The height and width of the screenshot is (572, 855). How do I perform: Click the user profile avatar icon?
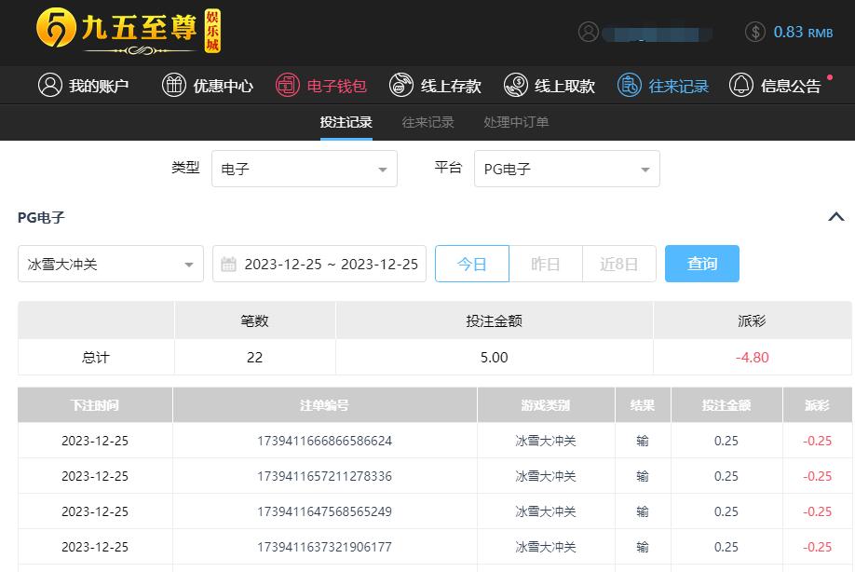(588, 32)
